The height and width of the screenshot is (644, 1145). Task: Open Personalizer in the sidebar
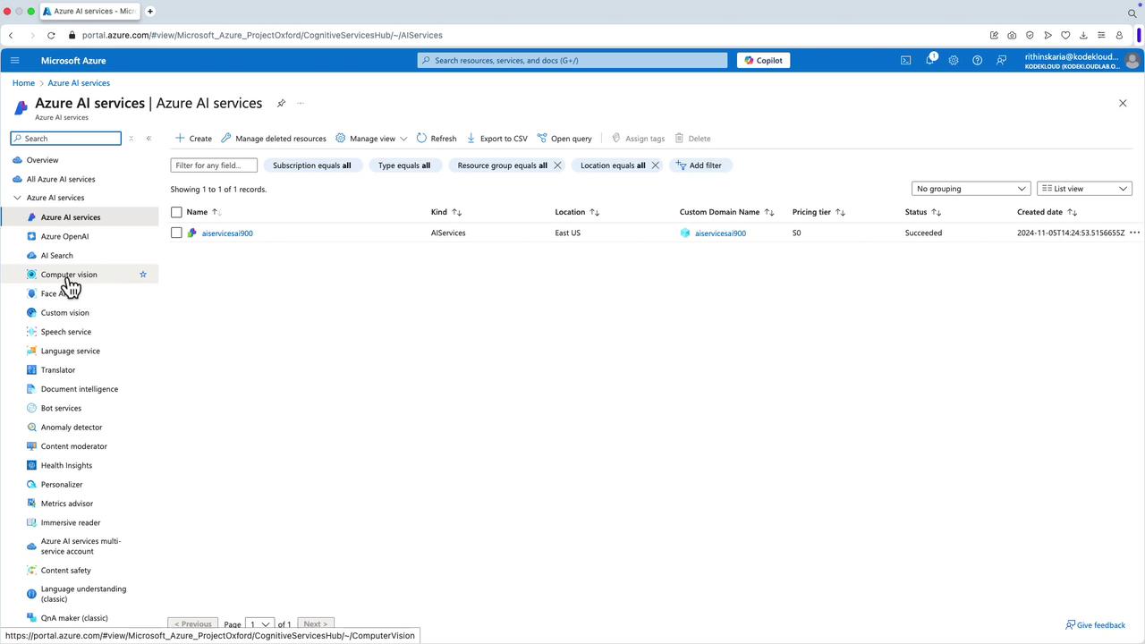[62, 485]
